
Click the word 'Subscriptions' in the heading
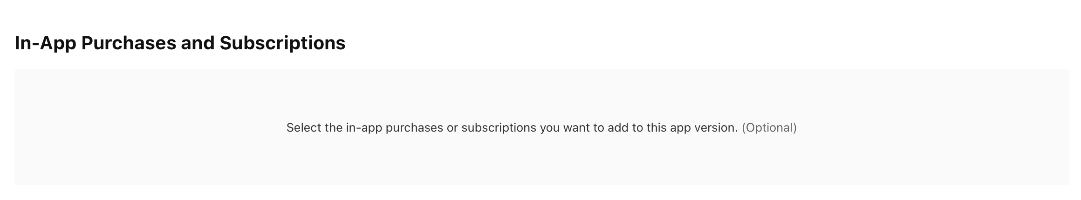click(282, 43)
